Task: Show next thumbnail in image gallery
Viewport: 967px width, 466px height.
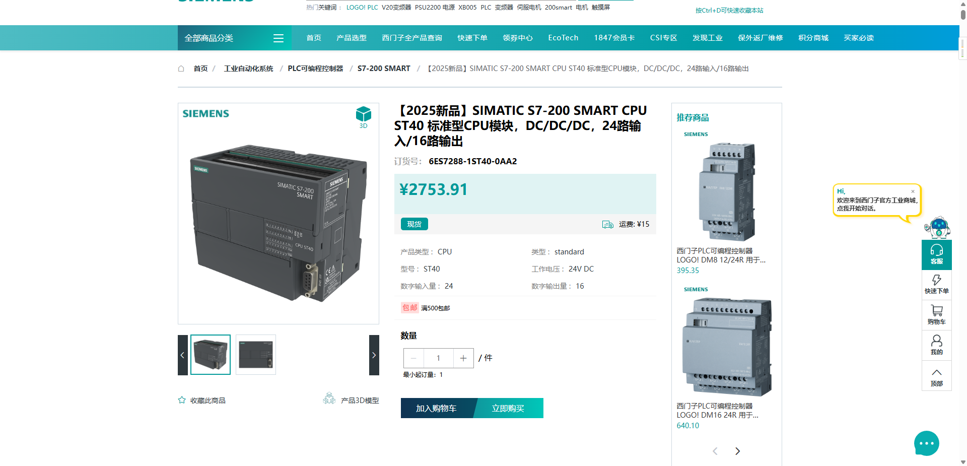Action: [x=374, y=355]
